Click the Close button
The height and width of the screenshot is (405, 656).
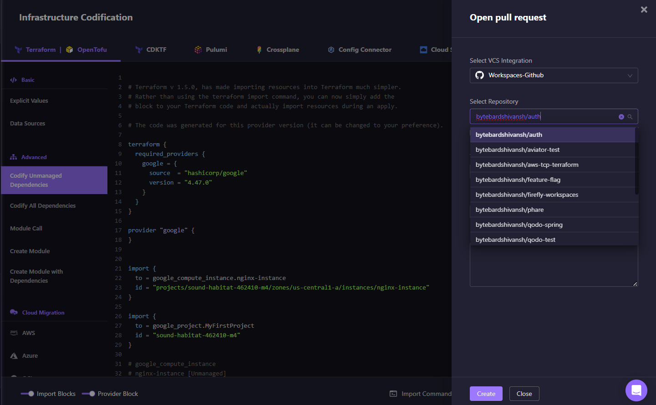[524, 394]
